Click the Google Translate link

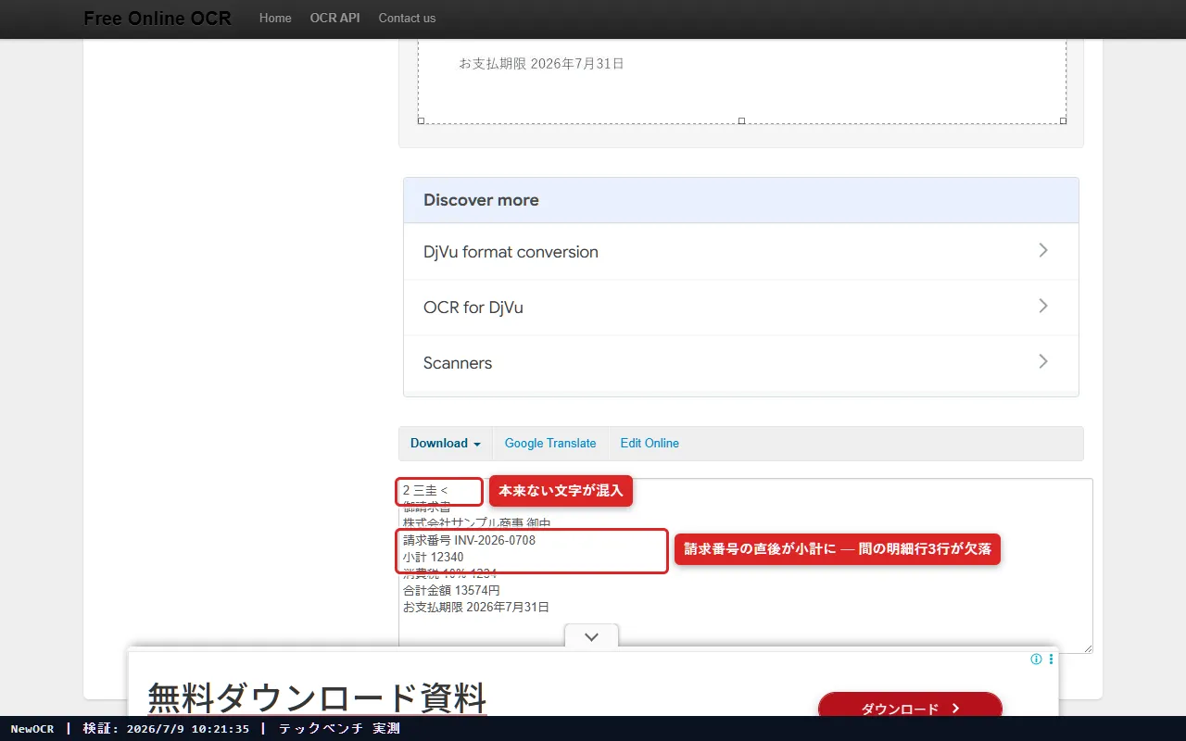pos(550,443)
